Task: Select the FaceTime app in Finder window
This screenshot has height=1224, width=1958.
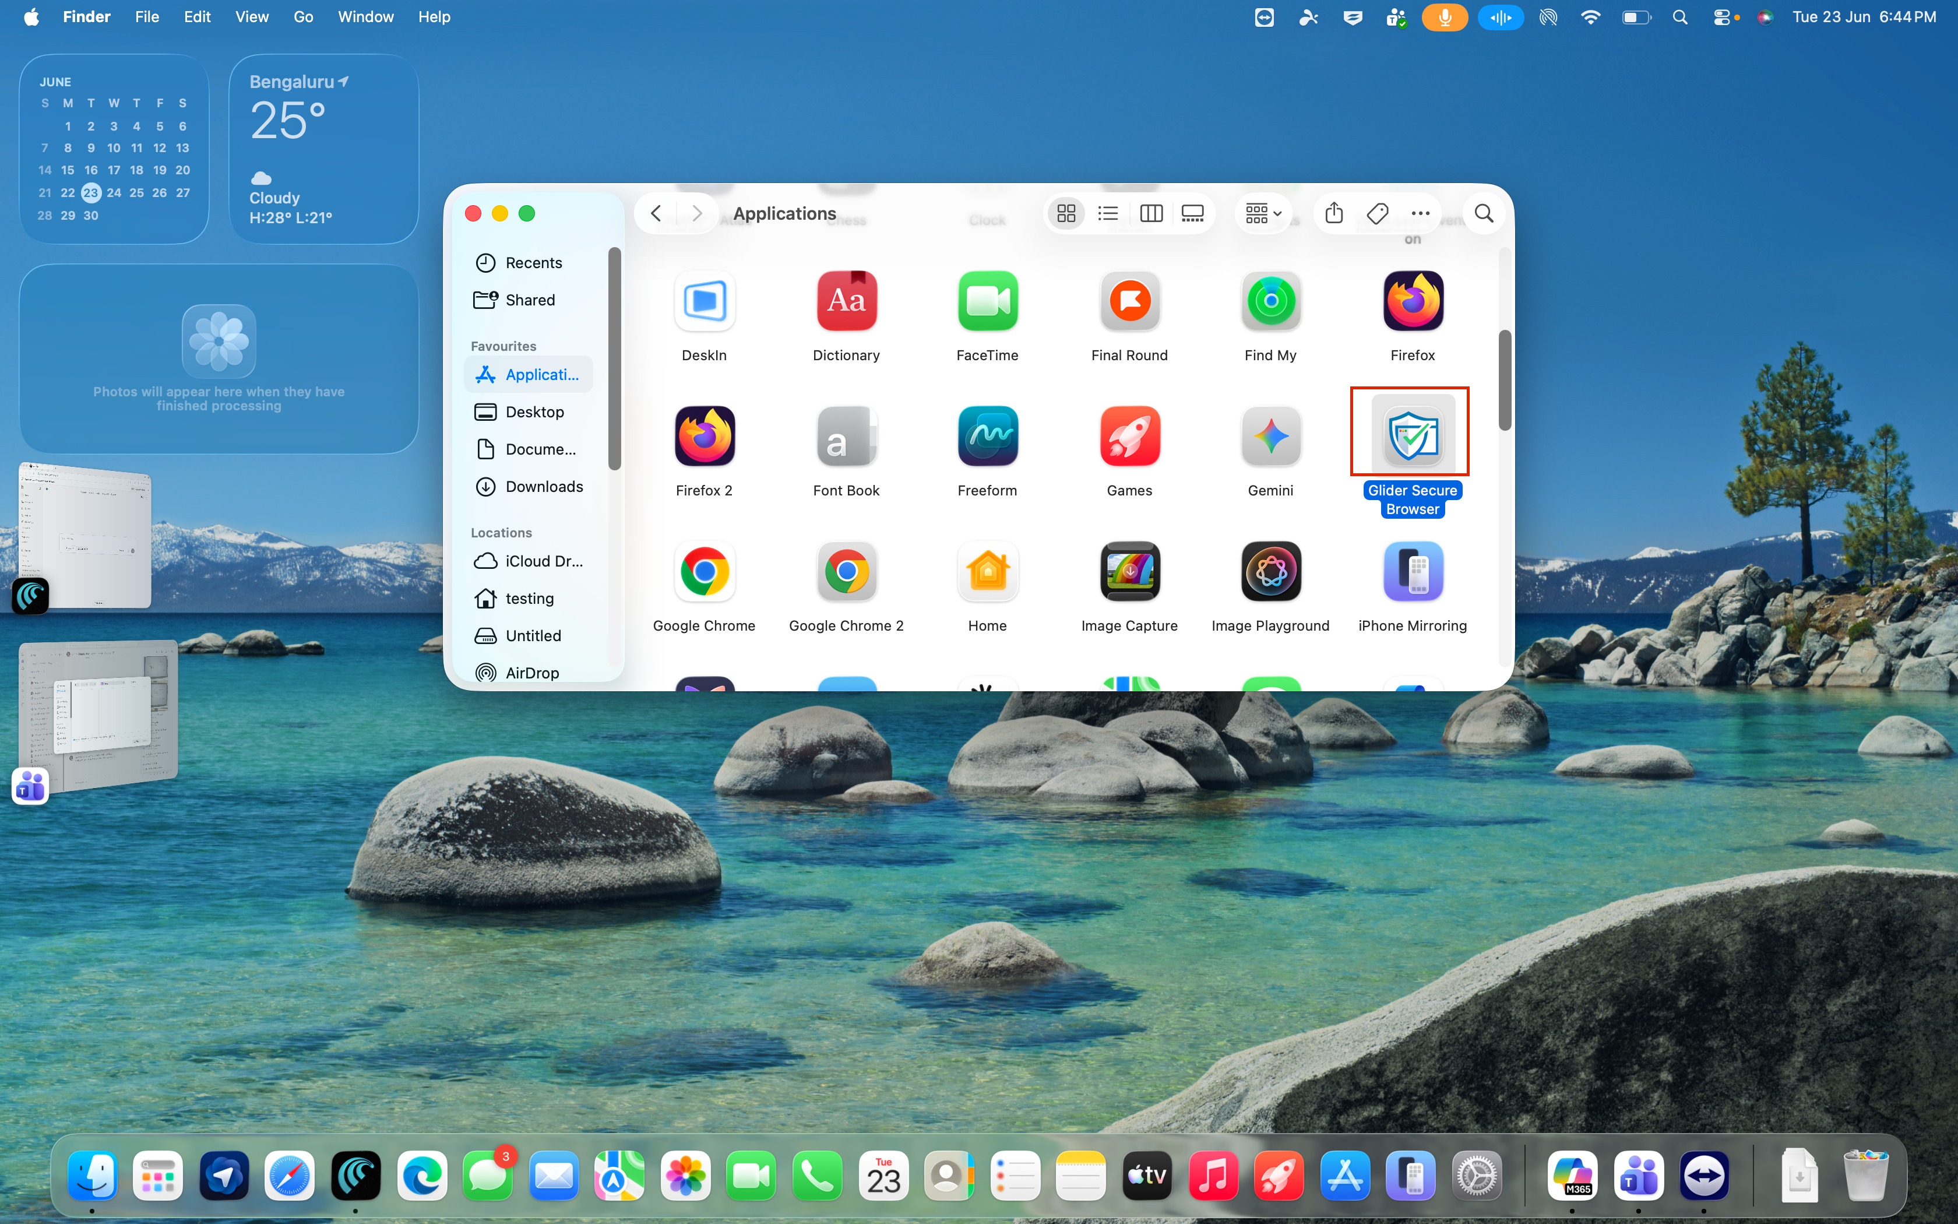Action: click(x=987, y=301)
